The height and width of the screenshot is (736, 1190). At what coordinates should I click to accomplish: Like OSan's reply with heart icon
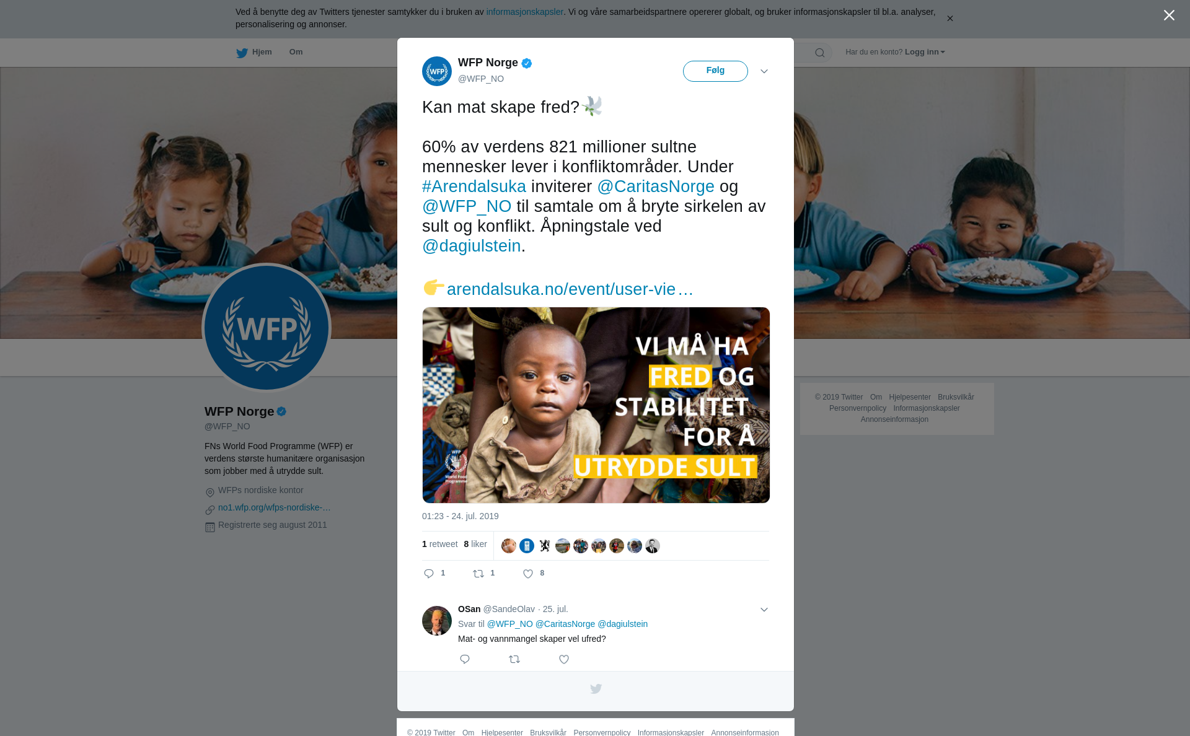(564, 659)
